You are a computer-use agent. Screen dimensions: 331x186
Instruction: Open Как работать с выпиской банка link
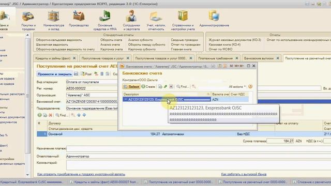(x=244, y=174)
